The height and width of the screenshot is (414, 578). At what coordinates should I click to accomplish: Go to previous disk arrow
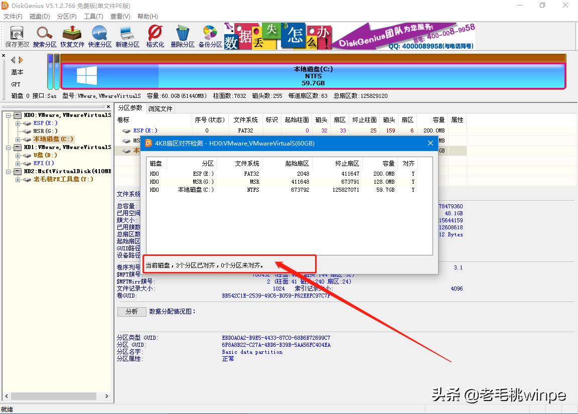click(13, 60)
